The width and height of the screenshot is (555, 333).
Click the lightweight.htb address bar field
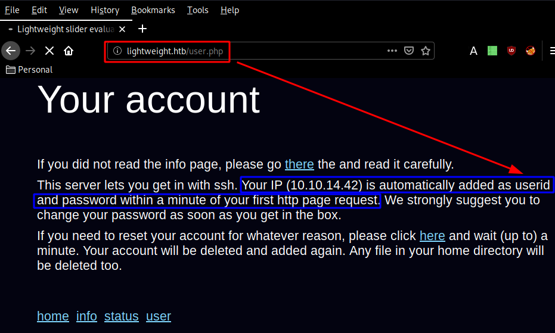(268, 51)
